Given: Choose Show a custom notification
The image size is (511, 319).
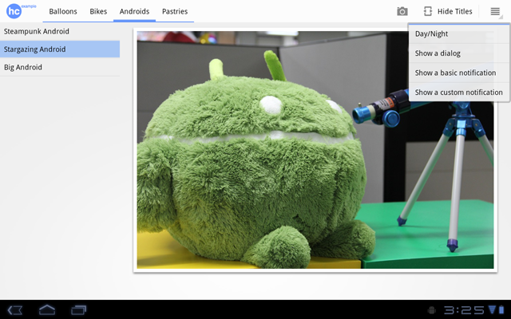Looking at the screenshot, I should pyautogui.click(x=458, y=93).
